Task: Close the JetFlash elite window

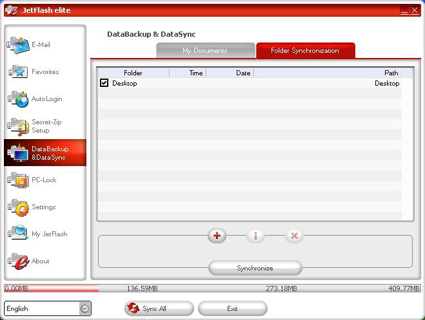Action: pos(415,10)
